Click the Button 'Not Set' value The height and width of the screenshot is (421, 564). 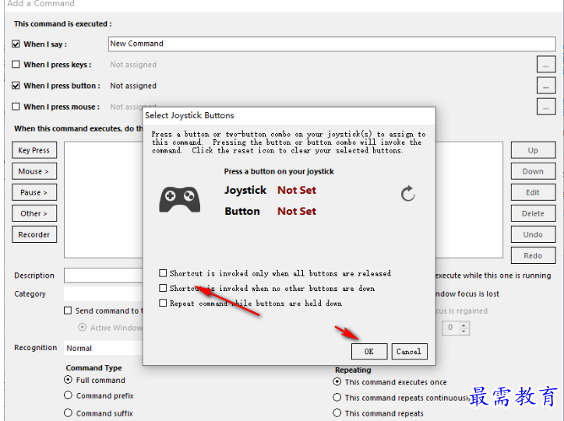pos(297,211)
